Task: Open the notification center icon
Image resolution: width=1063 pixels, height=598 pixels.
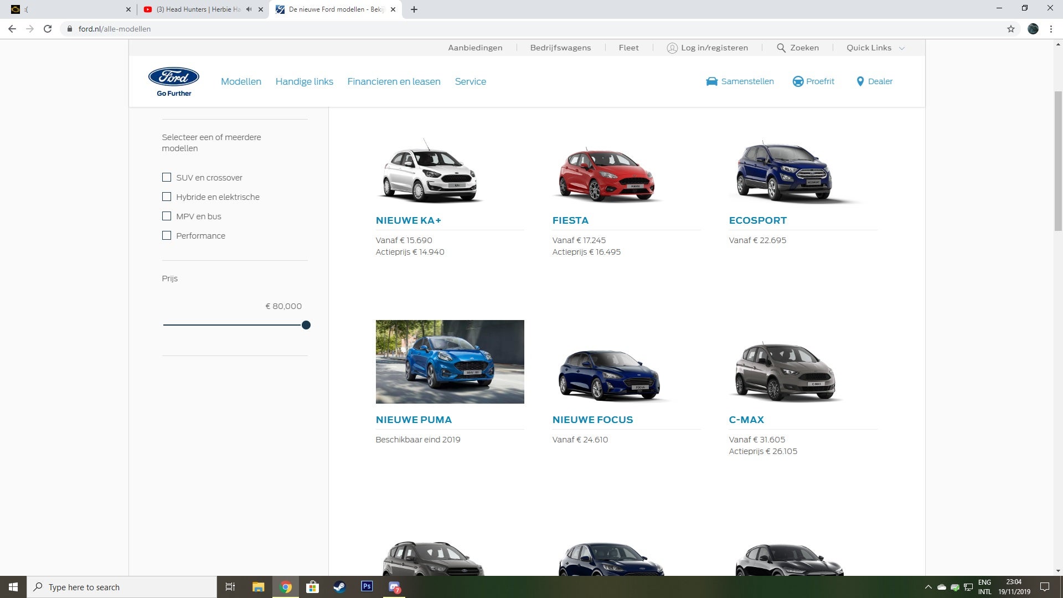Action: (x=1045, y=587)
